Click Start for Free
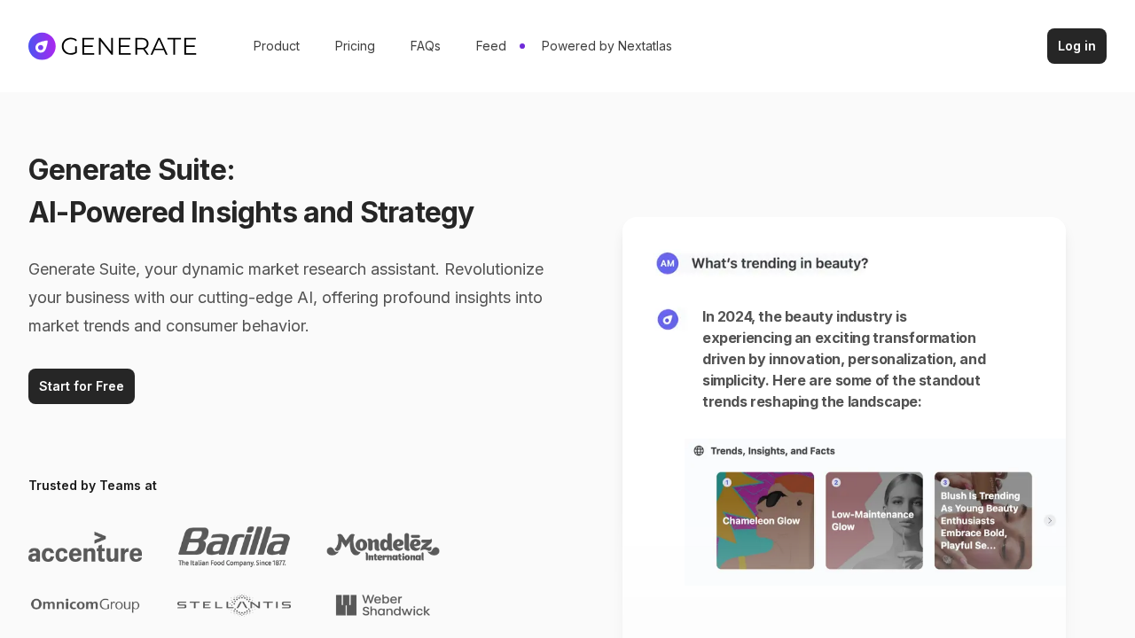The image size is (1135, 638). coord(82,385)
